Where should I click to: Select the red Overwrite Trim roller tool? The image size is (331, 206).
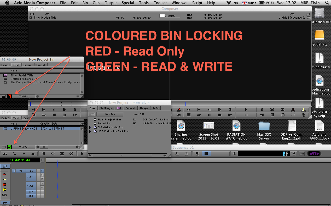(4, 184)
